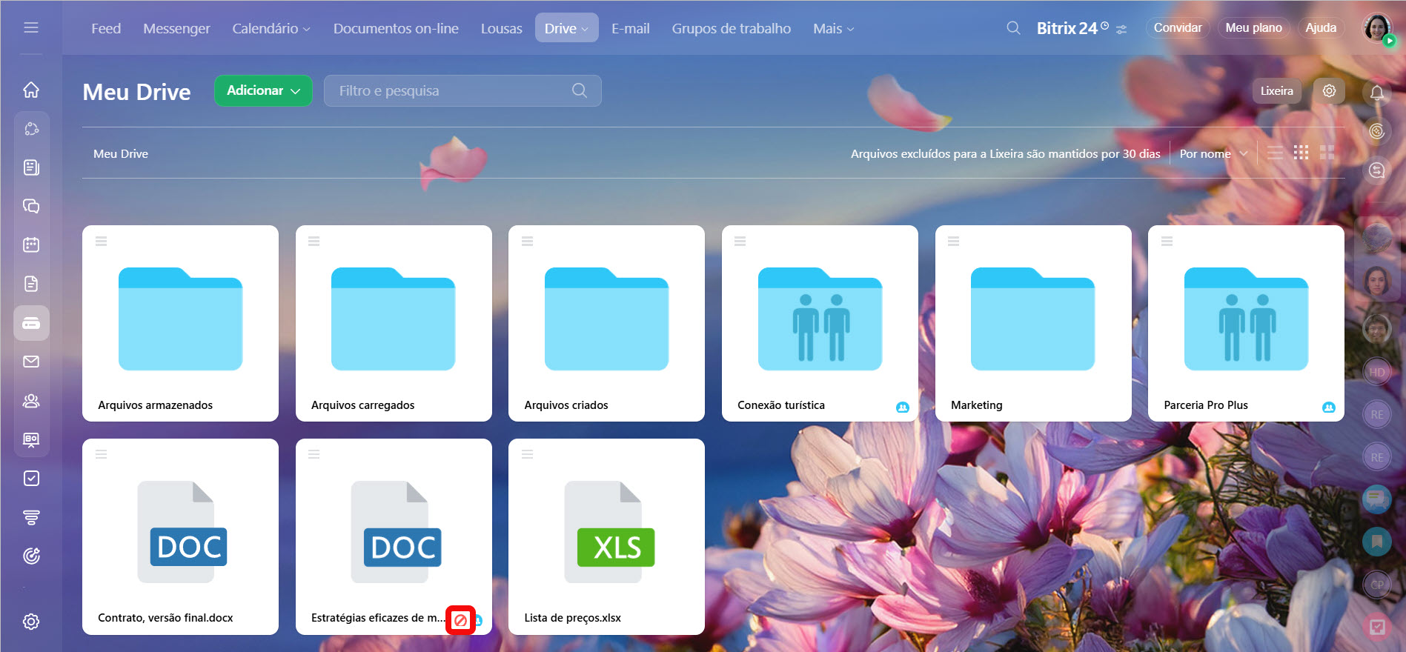Switch to small grid view layout
The height and width of the screenshot is (652, 1406).
point(1301,153)
